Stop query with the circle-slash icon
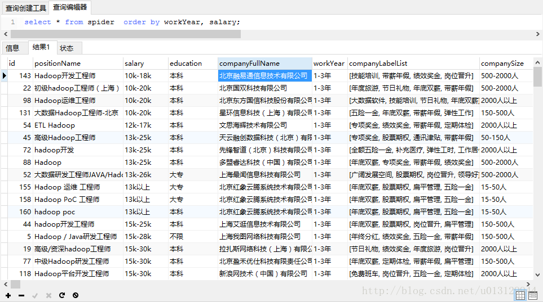The height and width of the screenshot is (302, 543). click(76, 295)
